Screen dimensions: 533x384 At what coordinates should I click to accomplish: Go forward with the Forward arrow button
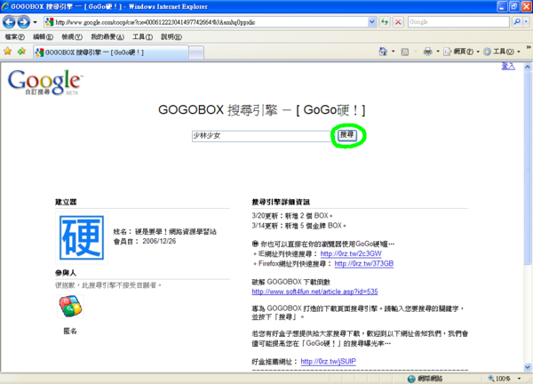[23, 22]
